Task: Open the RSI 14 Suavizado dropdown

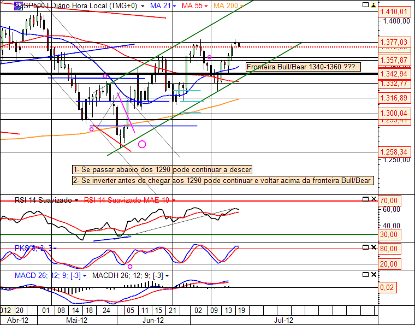Action: 76,200
